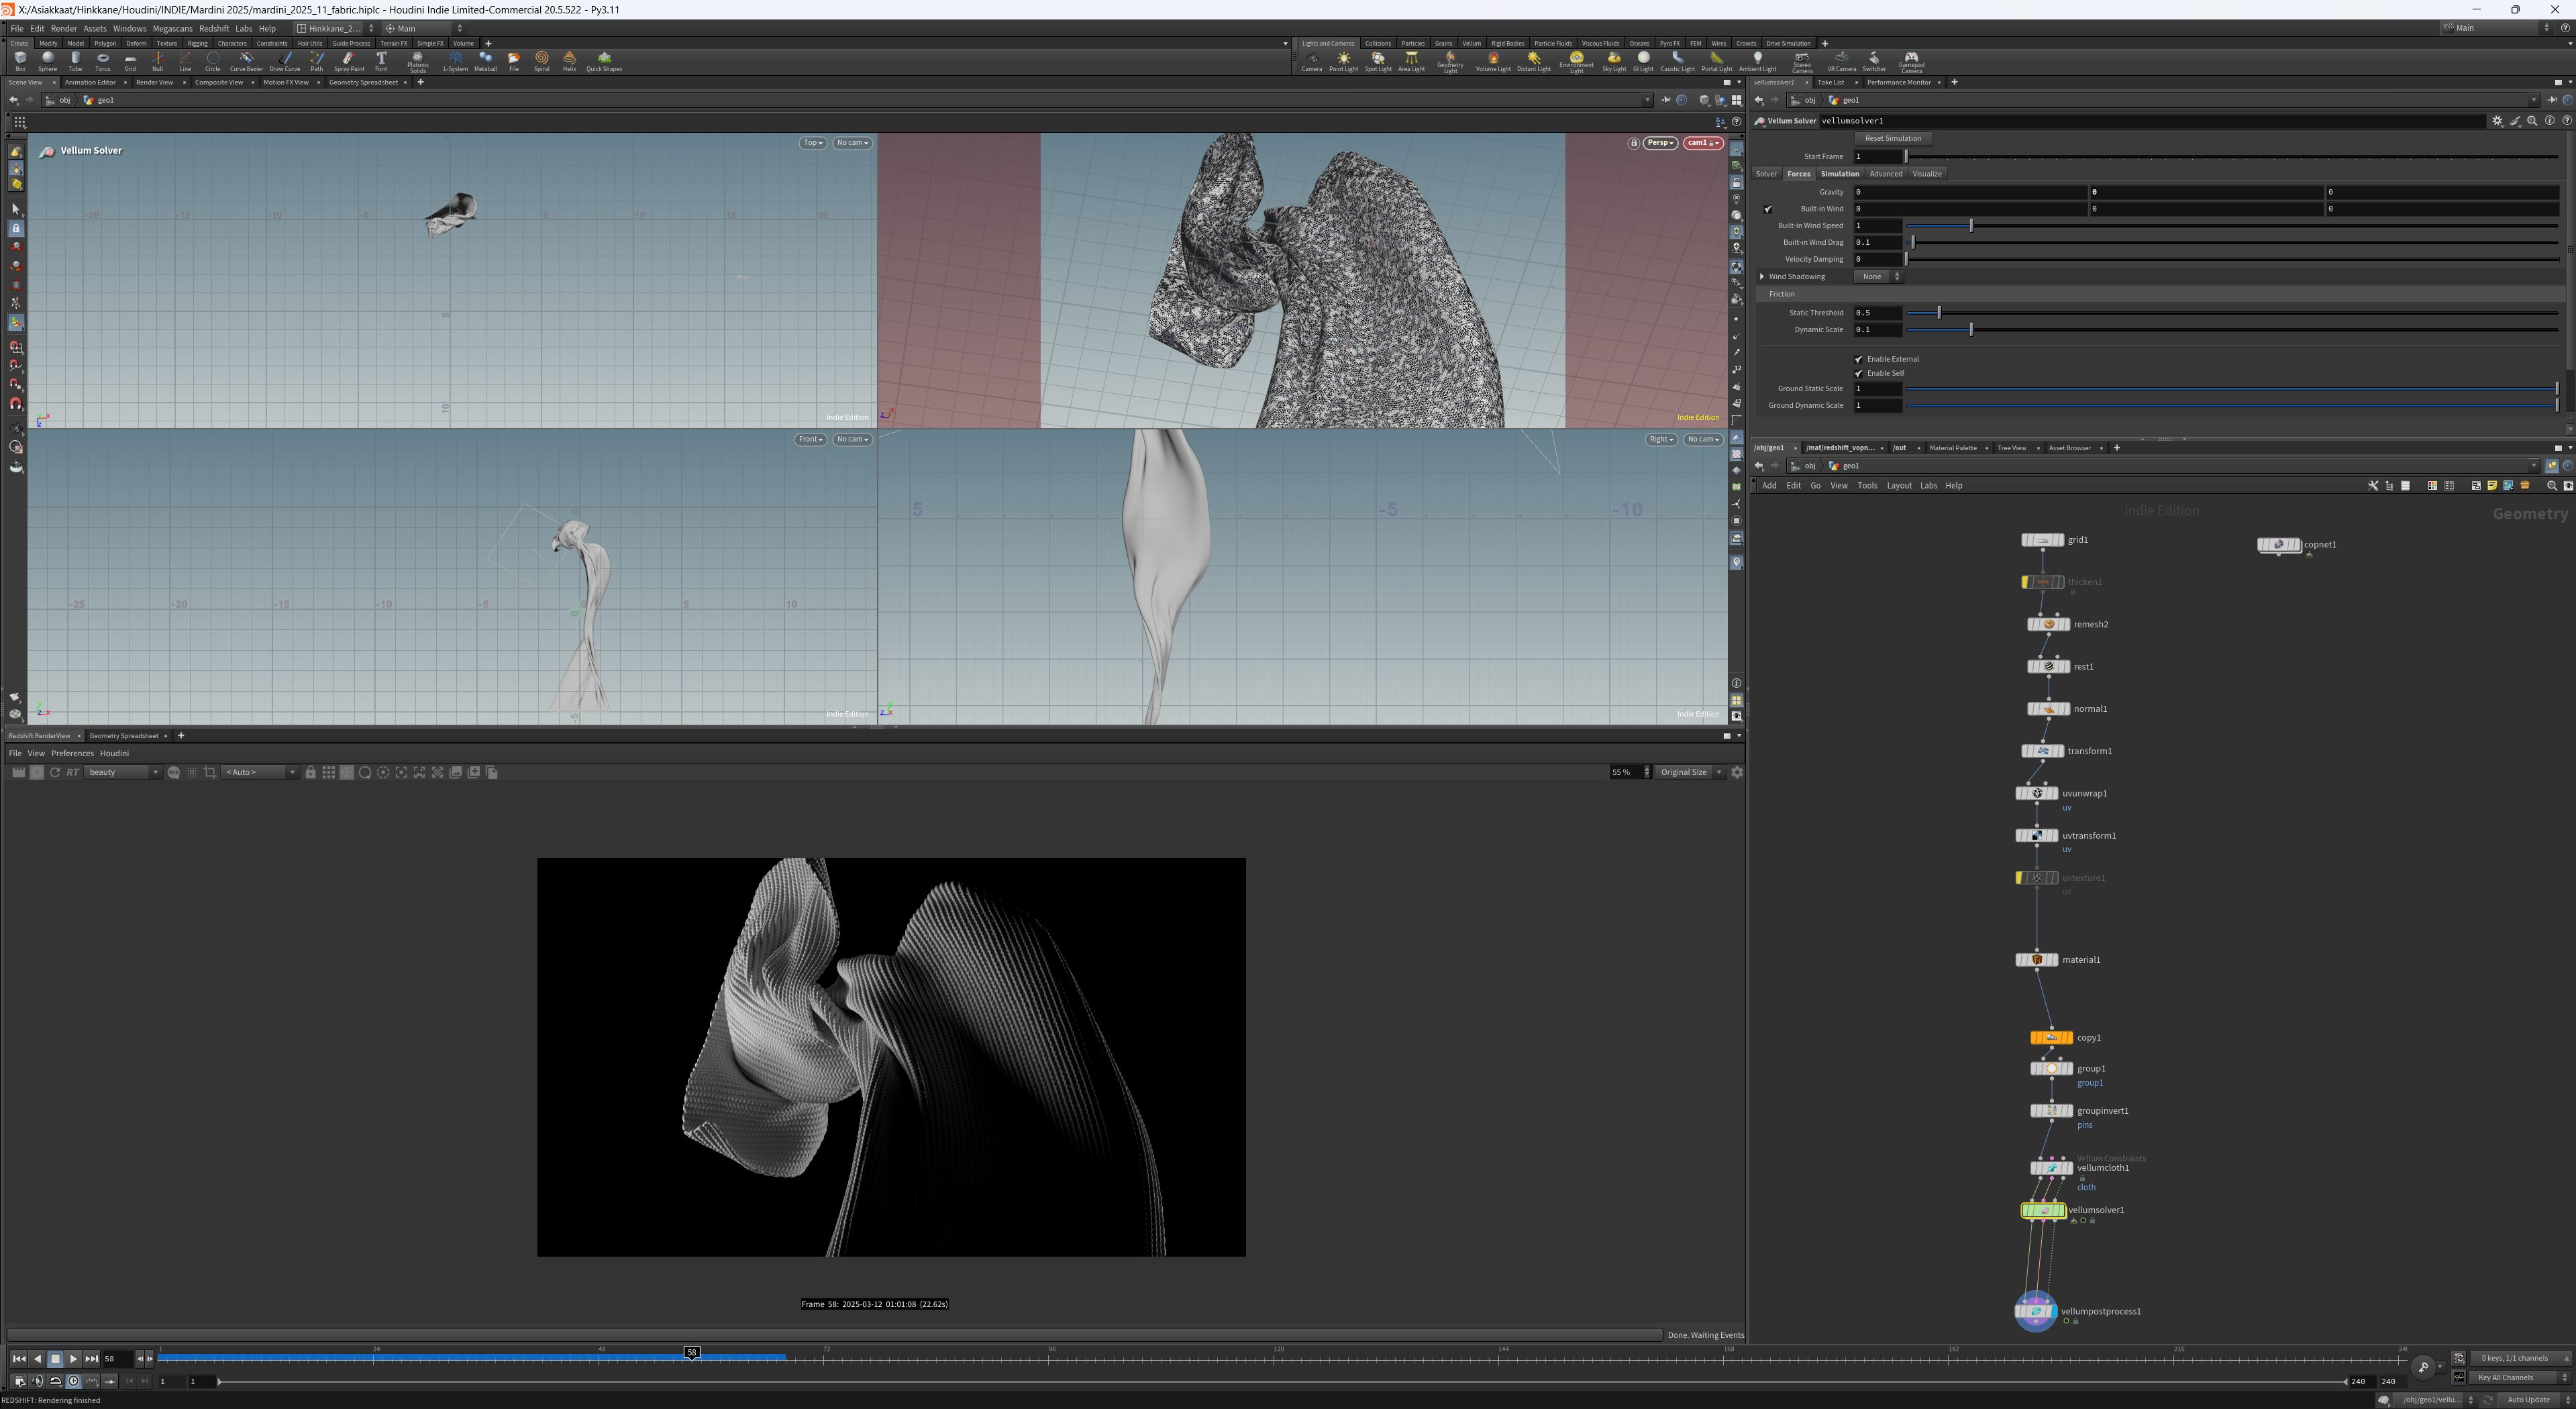The width and height of the screenshot is (2576, 1409).
Task: Expand the Wind Shadowing section
Action: [x=1762, y=277]
